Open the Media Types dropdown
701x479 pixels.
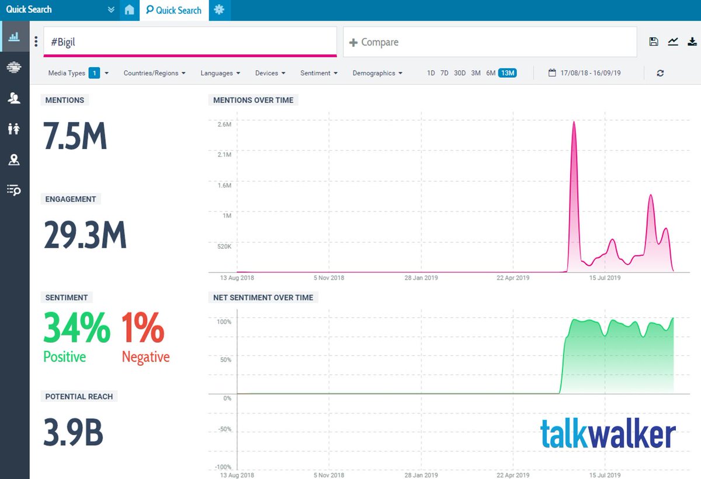pyautogui.click(x=78, y=73)
